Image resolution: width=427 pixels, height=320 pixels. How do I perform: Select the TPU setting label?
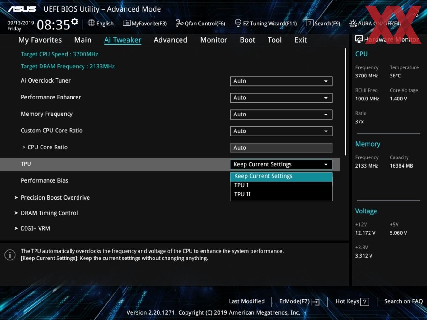26,164
